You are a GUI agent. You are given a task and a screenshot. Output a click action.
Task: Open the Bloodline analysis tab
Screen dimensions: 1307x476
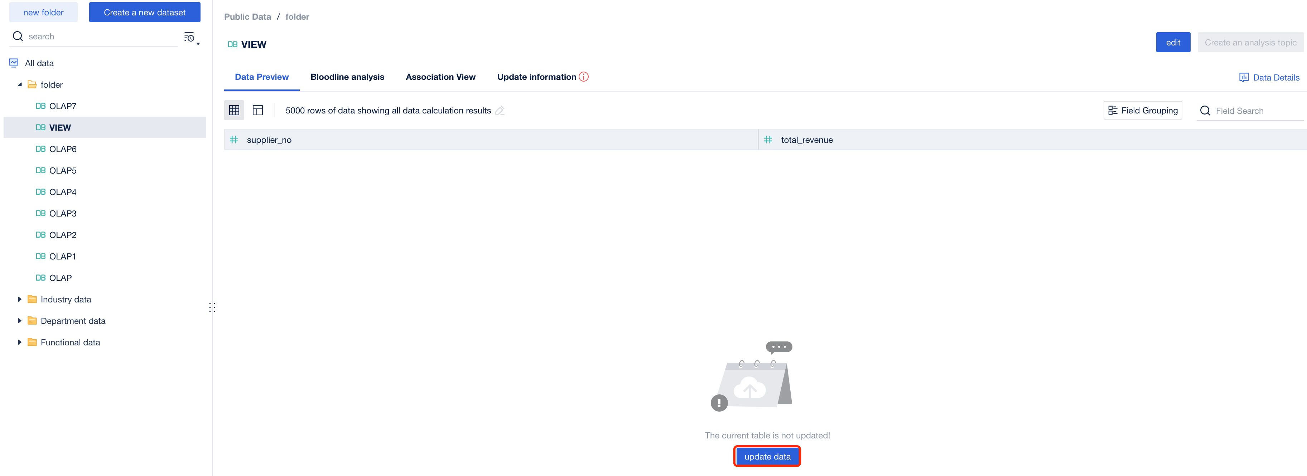tap(347, 77)
